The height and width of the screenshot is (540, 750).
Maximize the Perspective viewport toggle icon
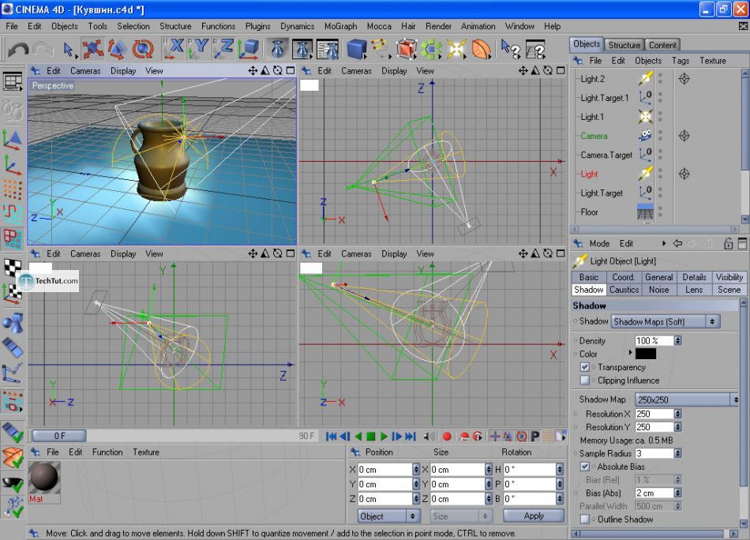291,71
